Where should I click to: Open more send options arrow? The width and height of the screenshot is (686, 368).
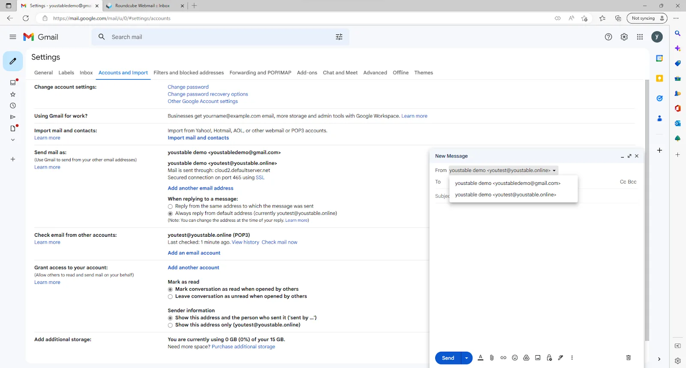coord(466,358)
